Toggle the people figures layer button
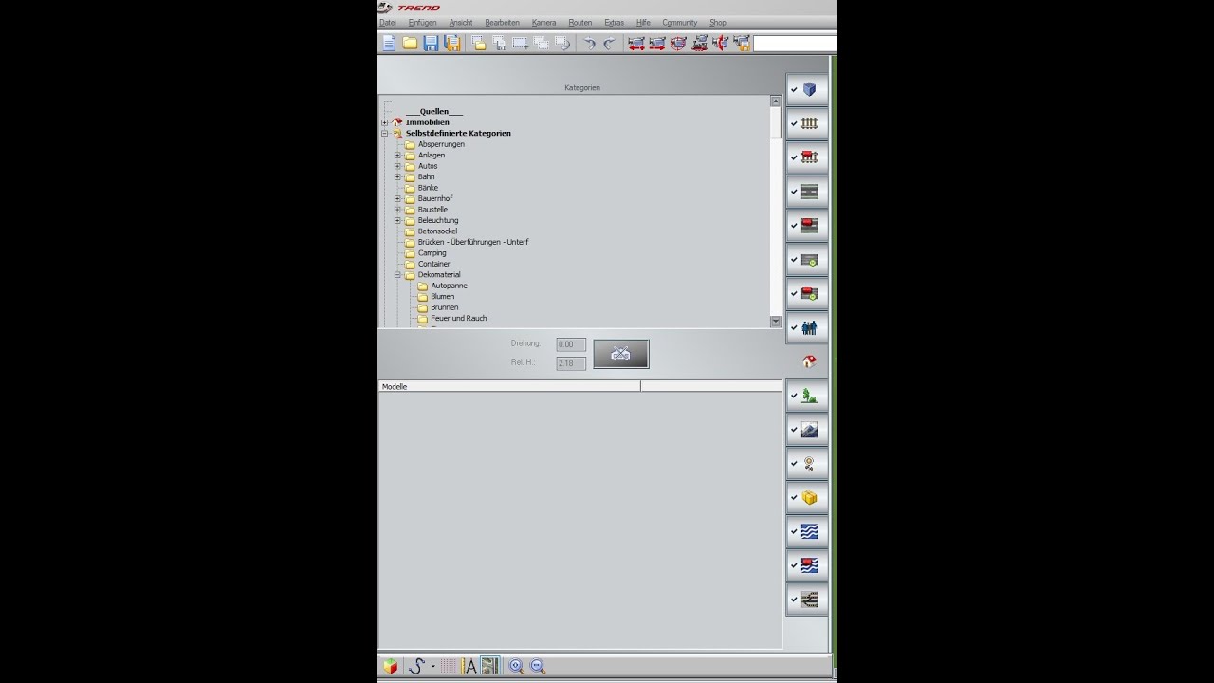1214x683 pixels. (807, 327)
